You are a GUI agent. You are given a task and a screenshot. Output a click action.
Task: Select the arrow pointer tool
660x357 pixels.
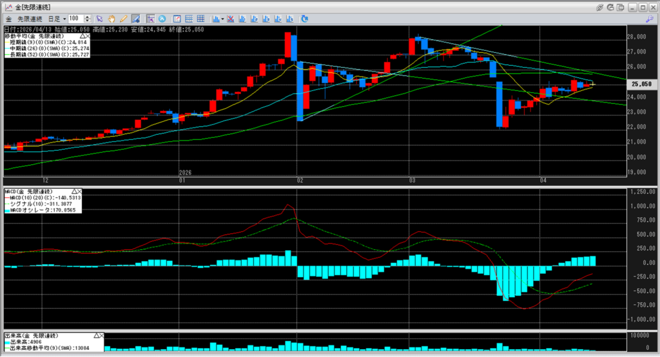coord(99,19)
